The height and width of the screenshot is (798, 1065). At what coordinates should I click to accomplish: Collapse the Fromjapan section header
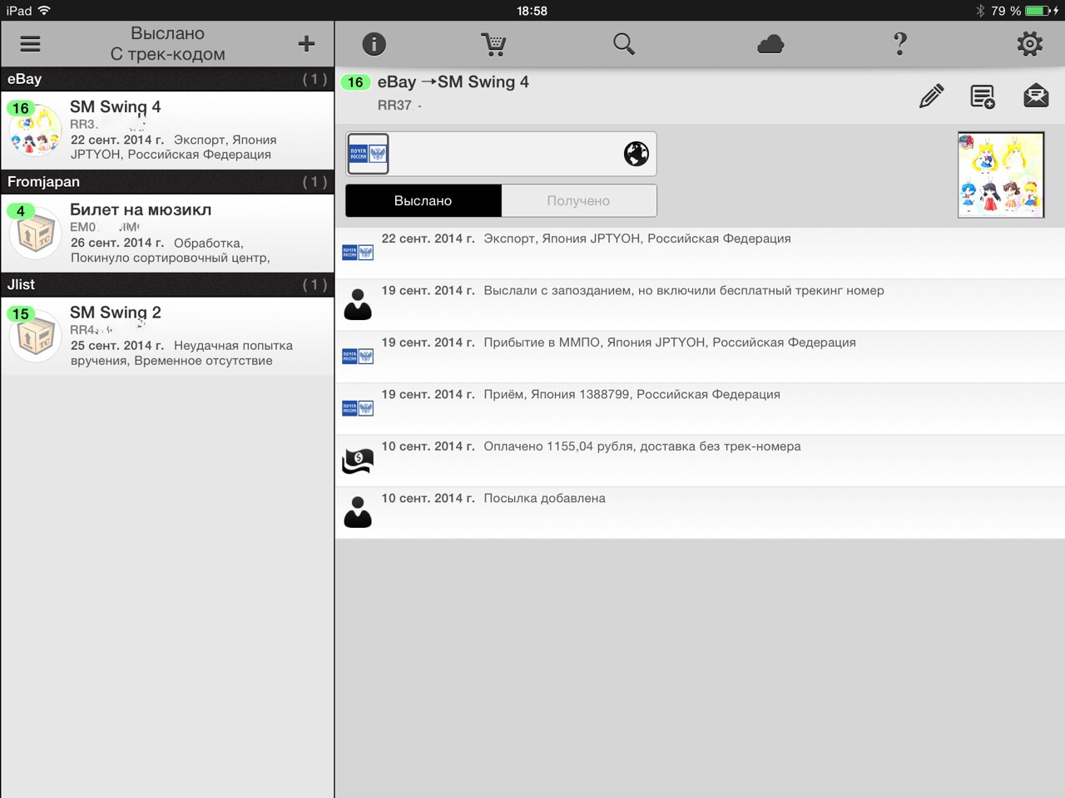point(166,182)
